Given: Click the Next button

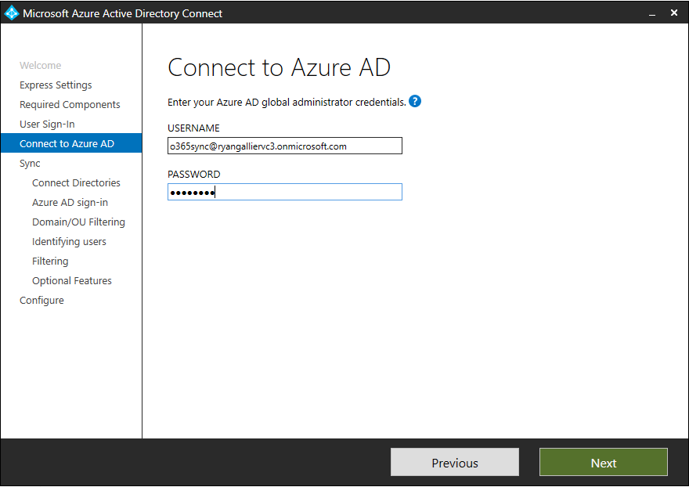Looking at the screenshot, I should [x=604, y=462].
